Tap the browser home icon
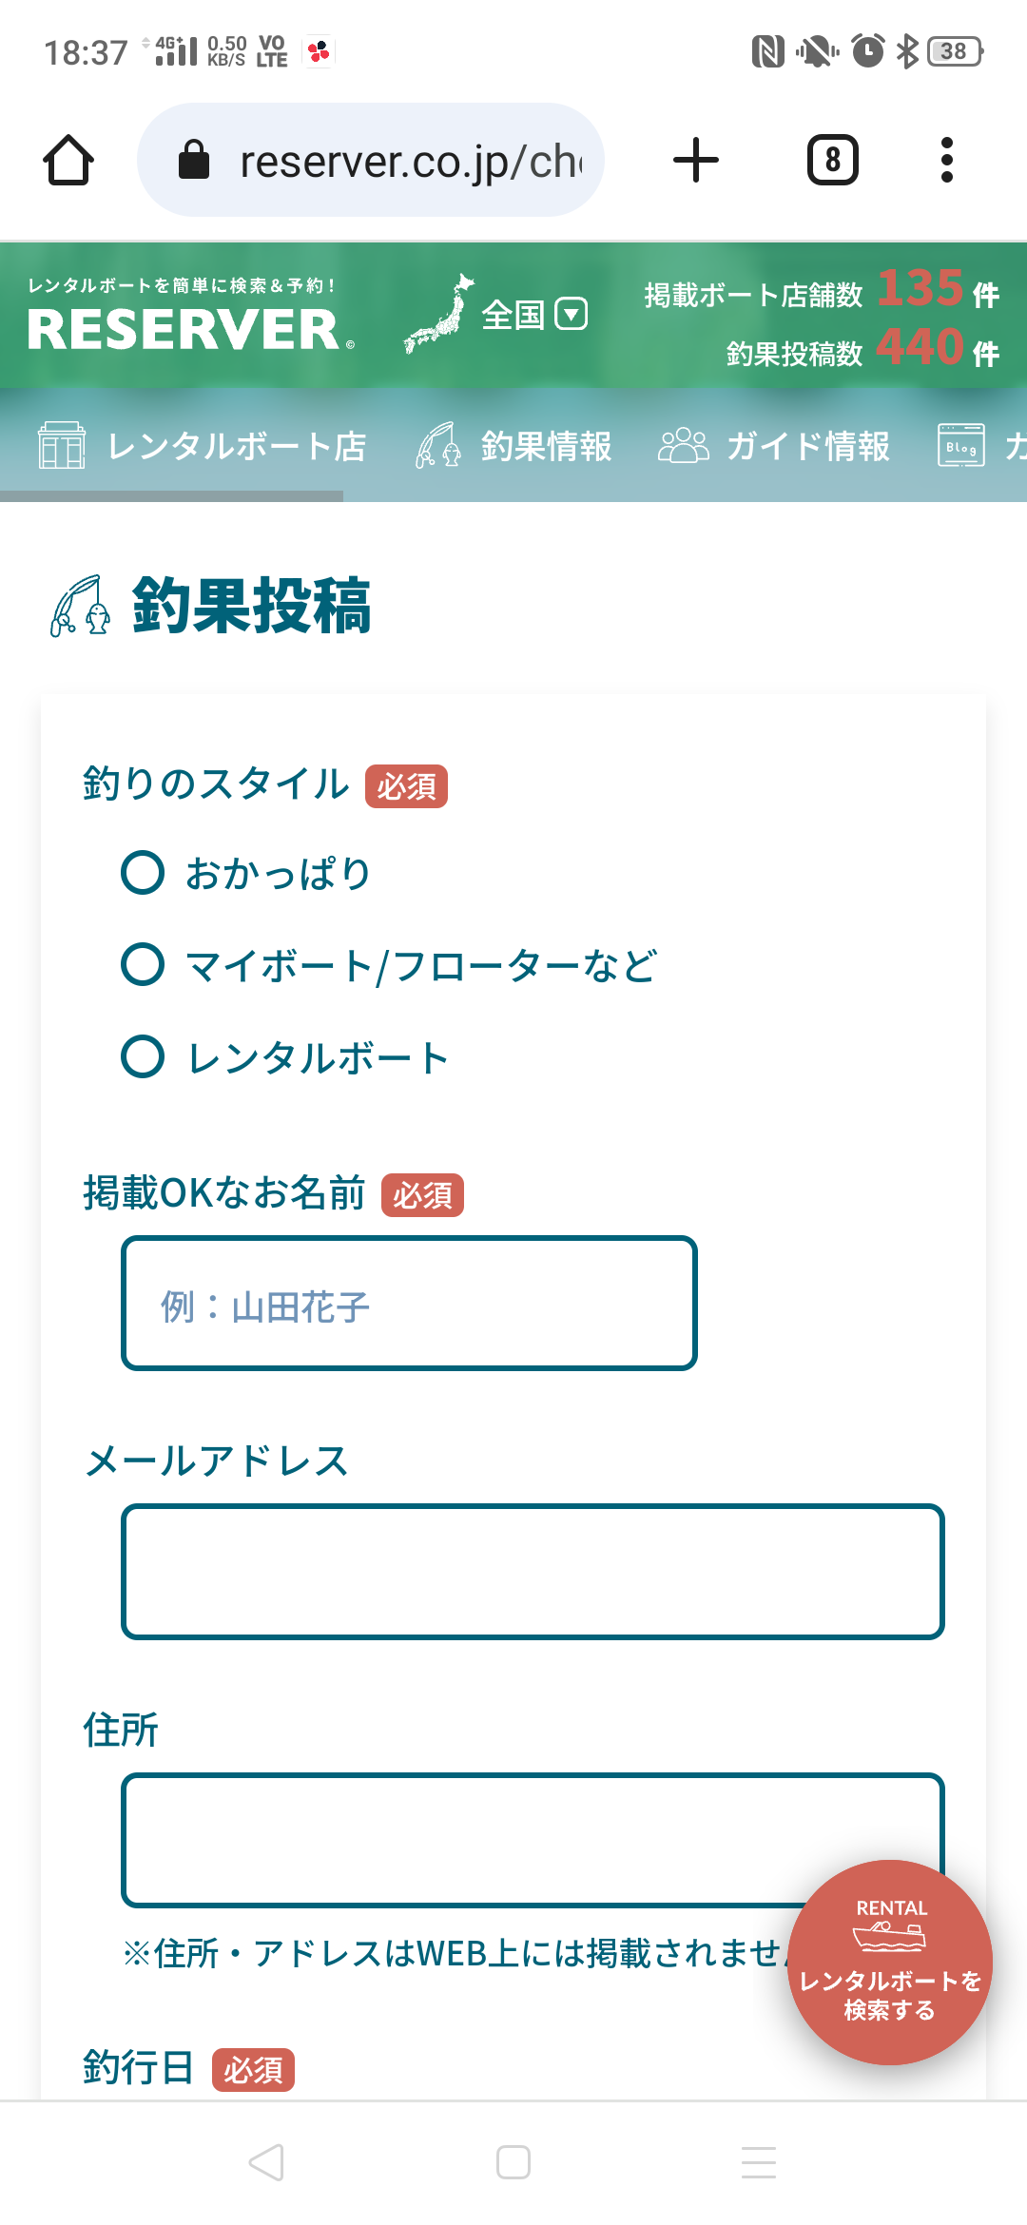The image size is (1027, 2225). [x=68, y=160]
